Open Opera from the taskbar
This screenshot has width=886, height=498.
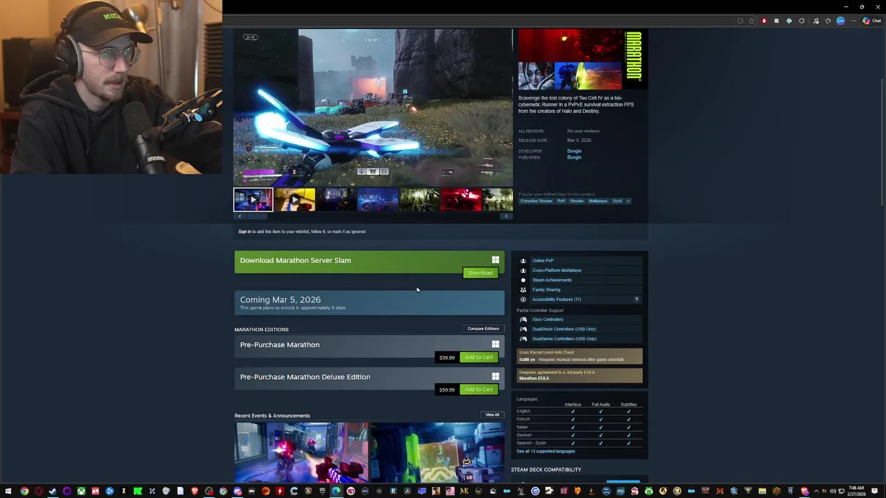pyautogui.click(x=38, y=491)
